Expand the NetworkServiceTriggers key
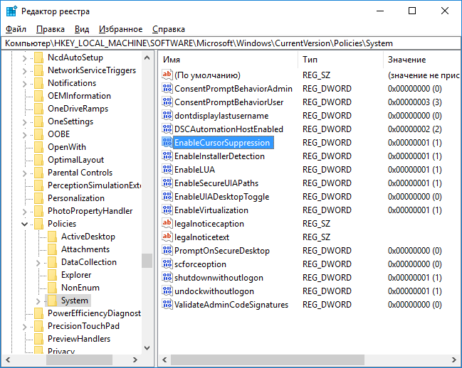This screenshot has height=368, width=462. coord(24,71)
